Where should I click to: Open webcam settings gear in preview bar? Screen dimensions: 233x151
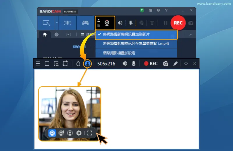coord(79,133)
